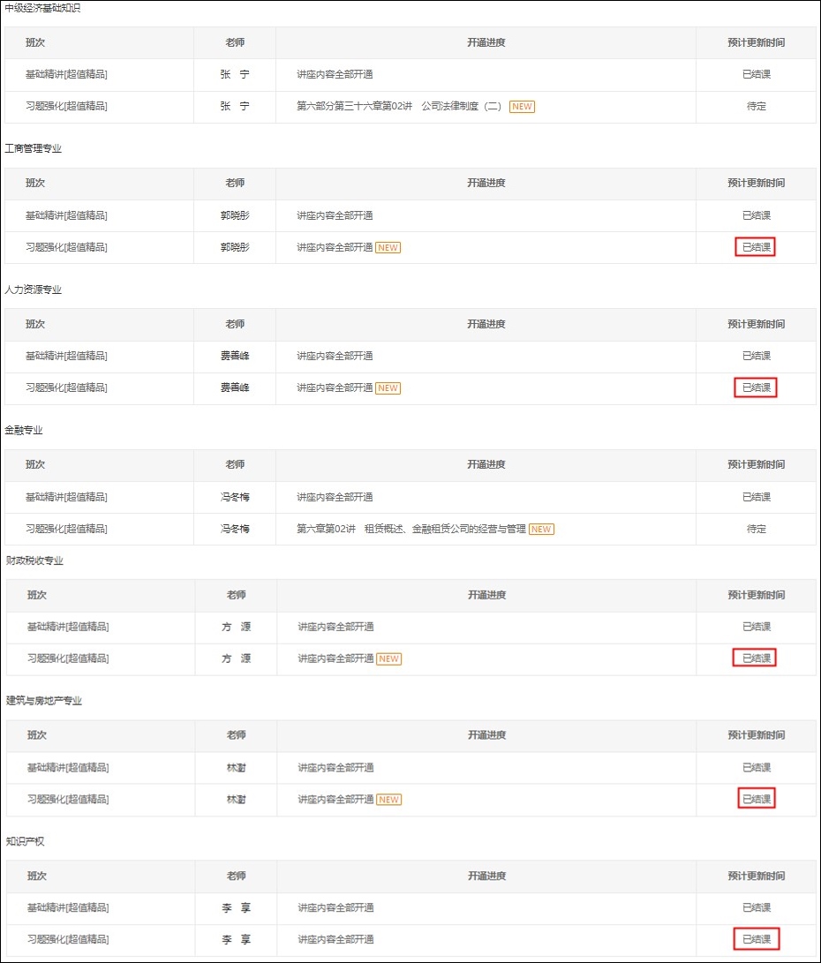Click the 待定 status for 冯冬梅 习题强化
The height and width of the screenshot is (963, 821).
(755, 529)
